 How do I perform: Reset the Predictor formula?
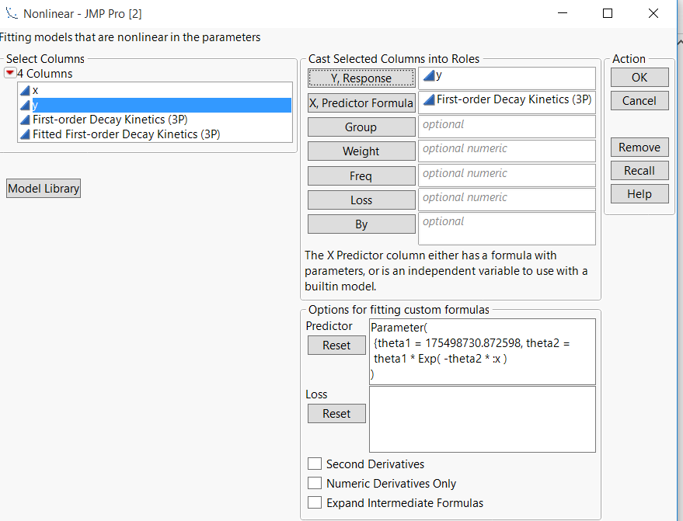tap(336, 345)
